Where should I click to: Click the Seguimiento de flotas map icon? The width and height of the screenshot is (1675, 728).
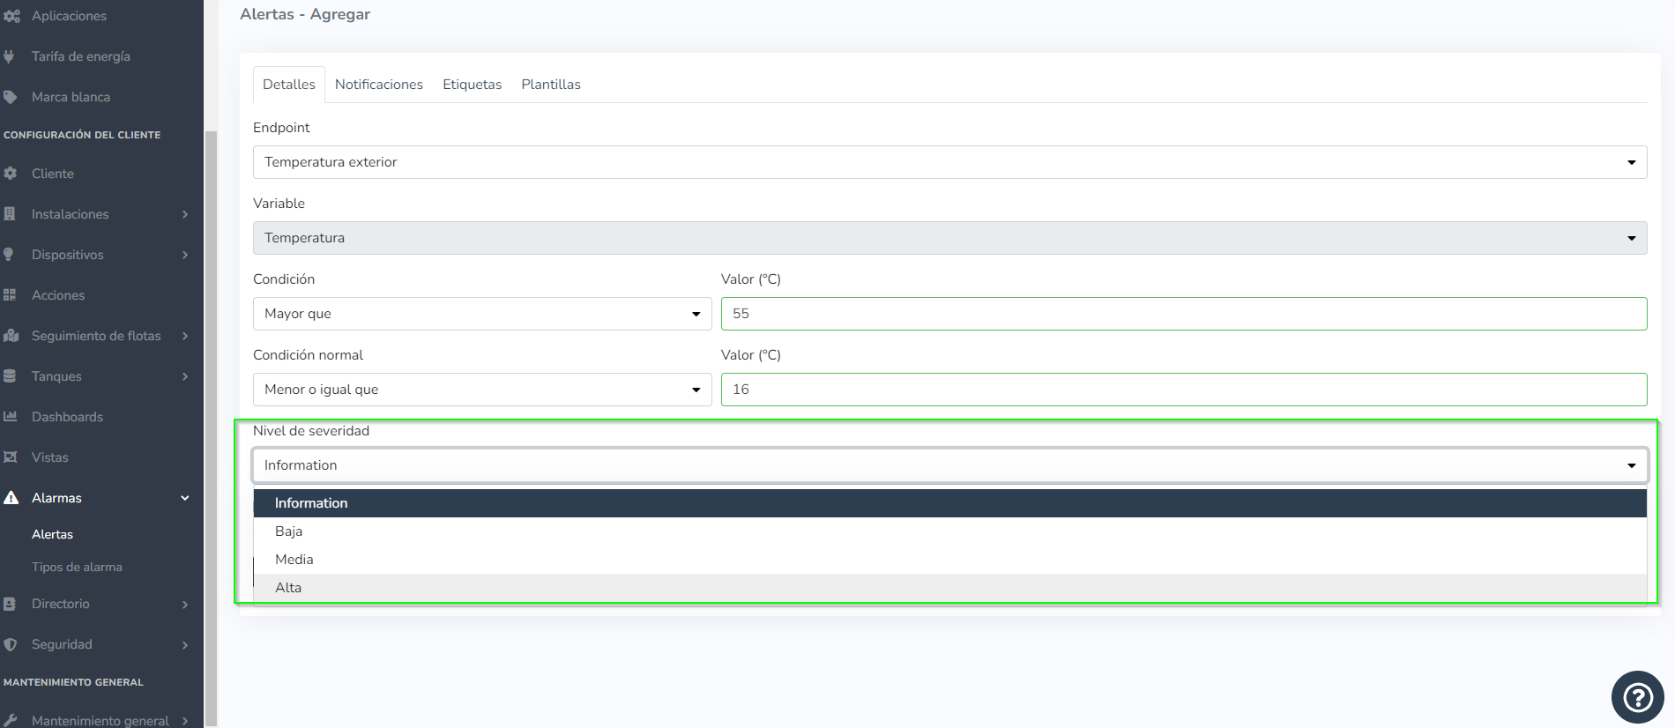[11, 336]
